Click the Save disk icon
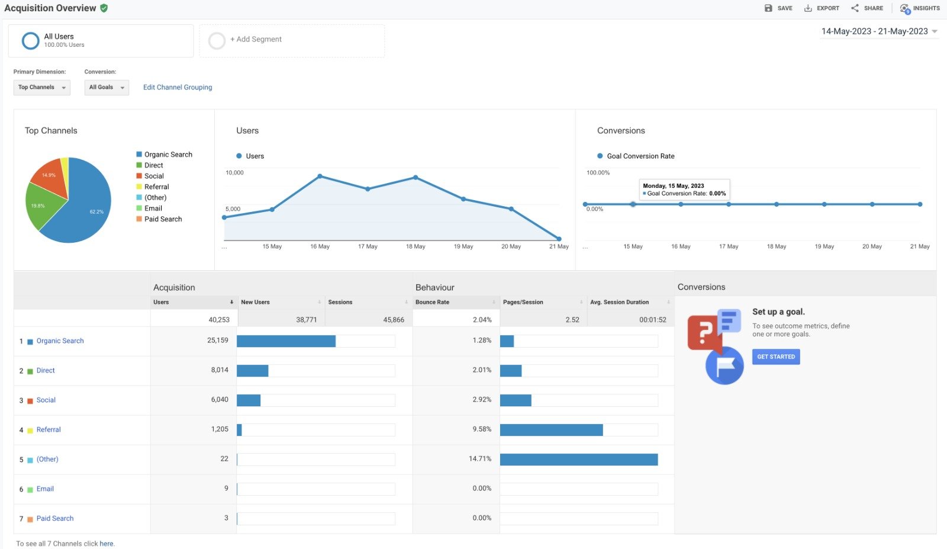 tap(768, 8)
